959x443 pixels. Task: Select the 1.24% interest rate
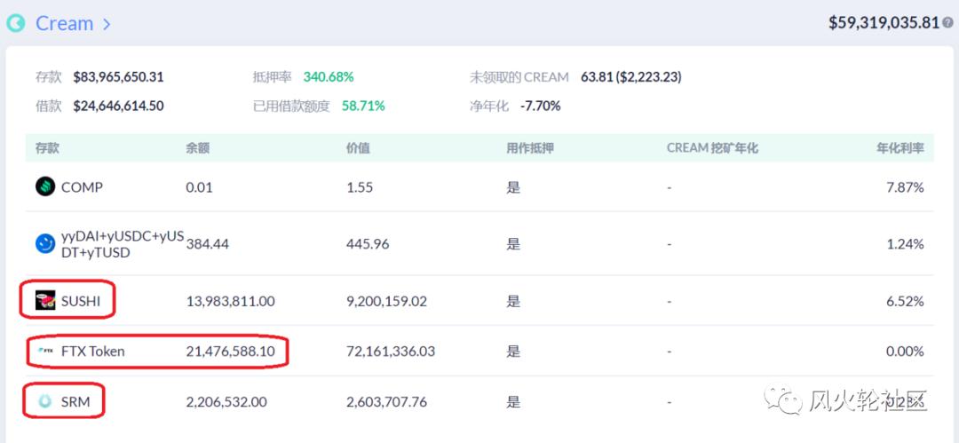click(x=905, y=244)
